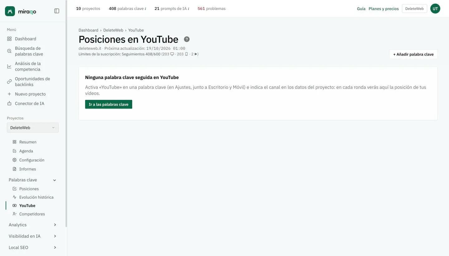
Task: Open the DeleteWeb project dropdown
Action: (33, 128)
